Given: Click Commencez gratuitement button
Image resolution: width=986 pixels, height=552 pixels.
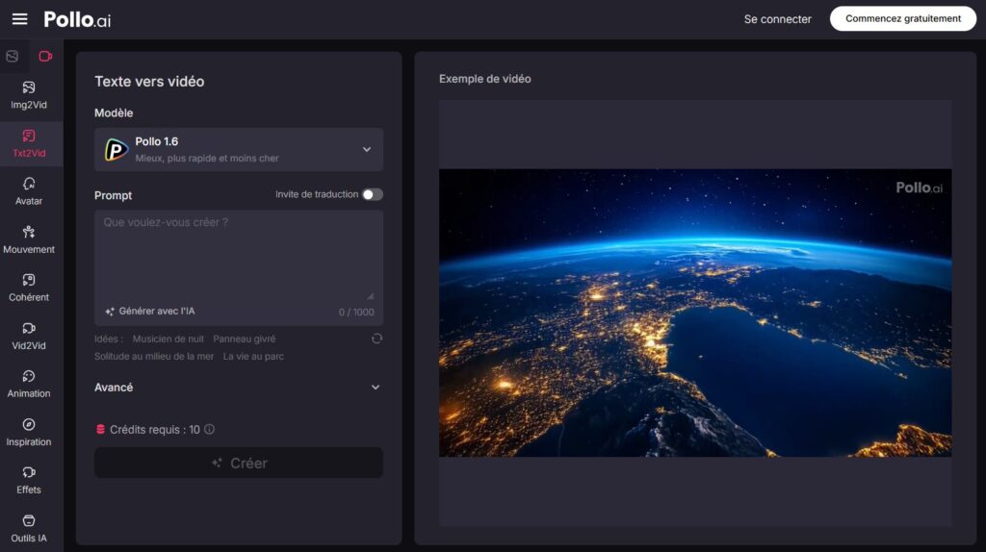Looking at the screenshot, I should click(903, 19).
